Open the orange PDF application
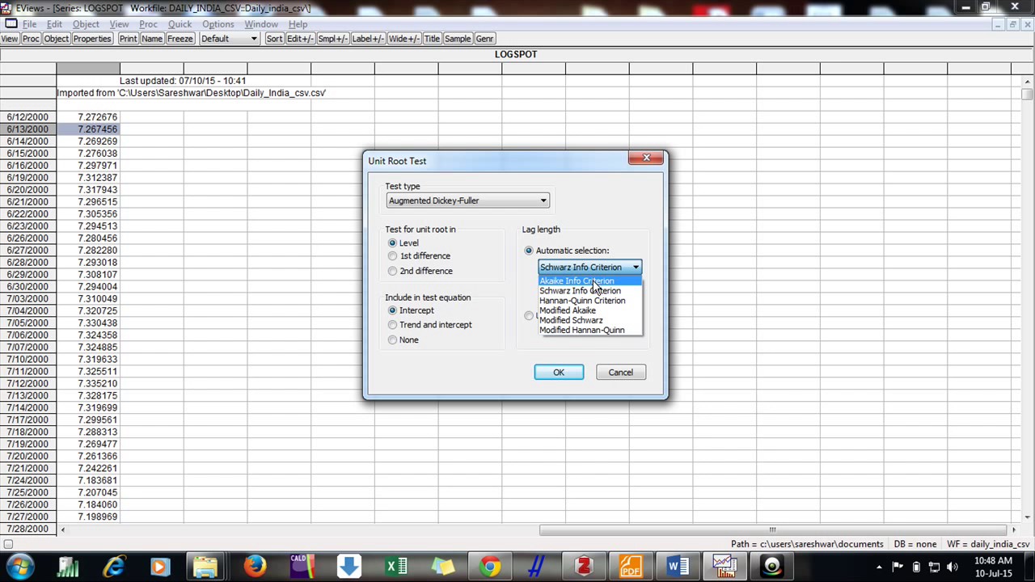The image size is (1035, 582). (631, 567)
